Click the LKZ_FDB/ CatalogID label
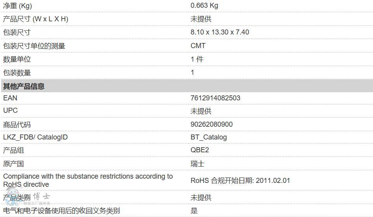The image size is (373, 217). point(35,137)
